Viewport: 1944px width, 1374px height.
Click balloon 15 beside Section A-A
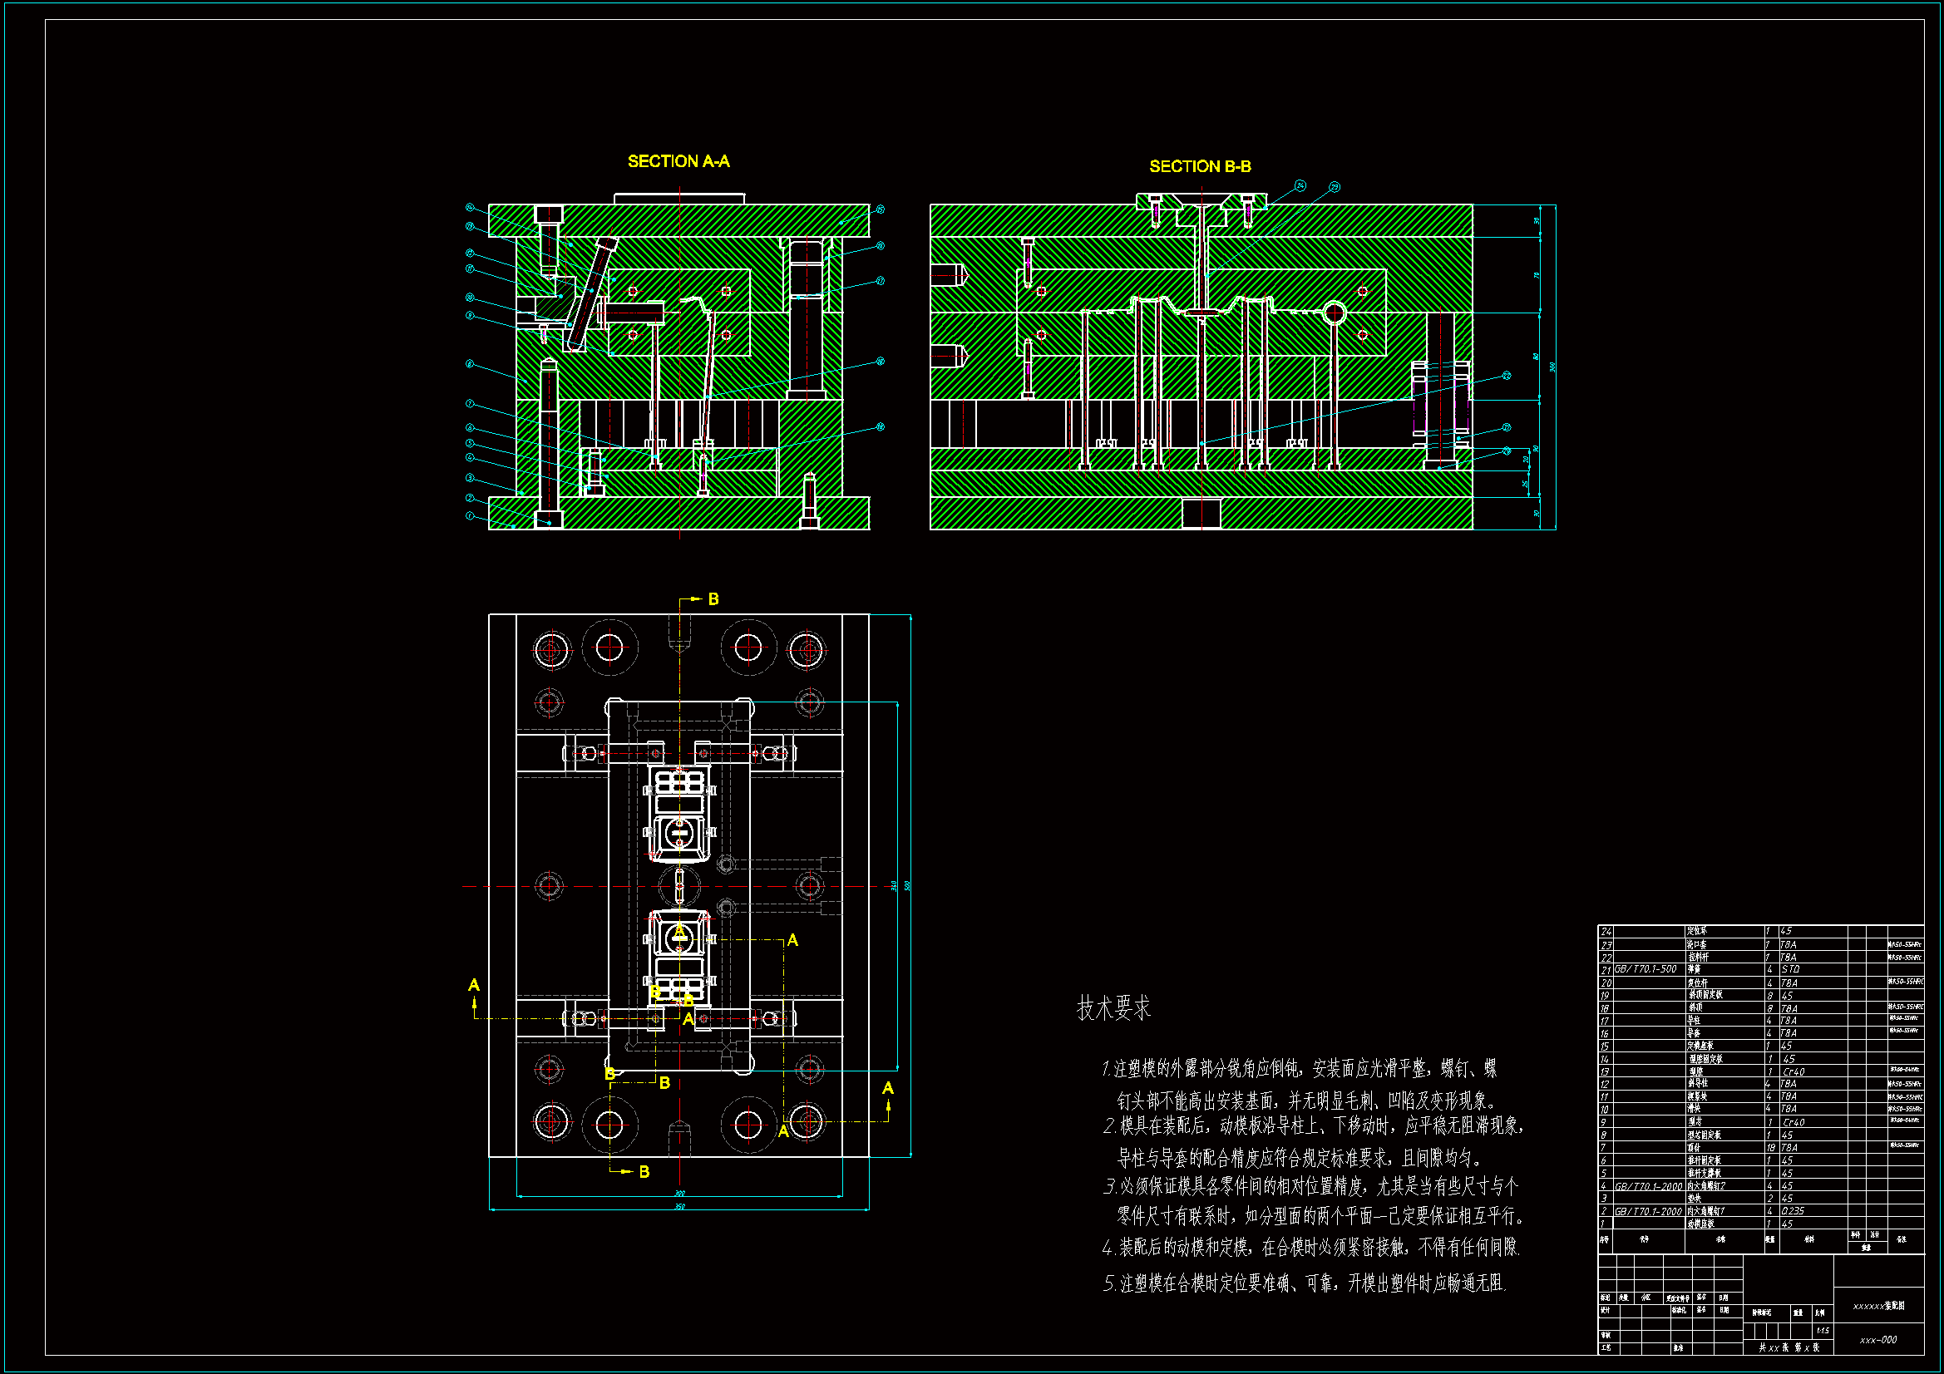pos(880,209)
